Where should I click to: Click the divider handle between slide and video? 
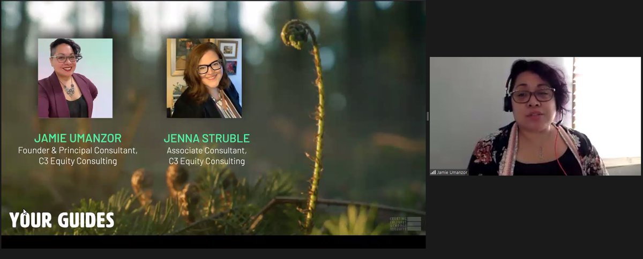(428, 116)
